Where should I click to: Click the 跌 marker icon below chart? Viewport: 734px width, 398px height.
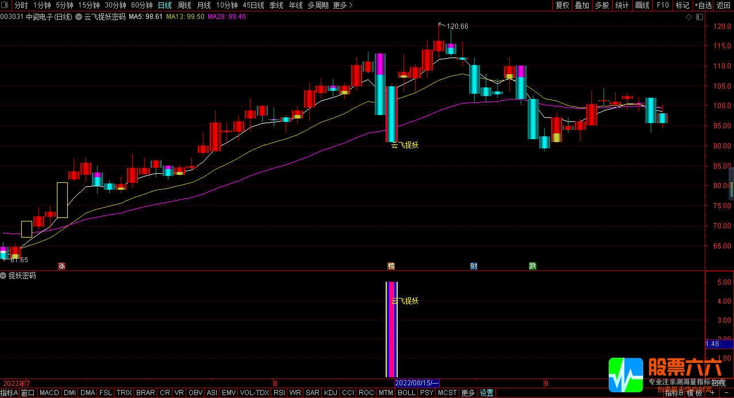click(533, 266)
